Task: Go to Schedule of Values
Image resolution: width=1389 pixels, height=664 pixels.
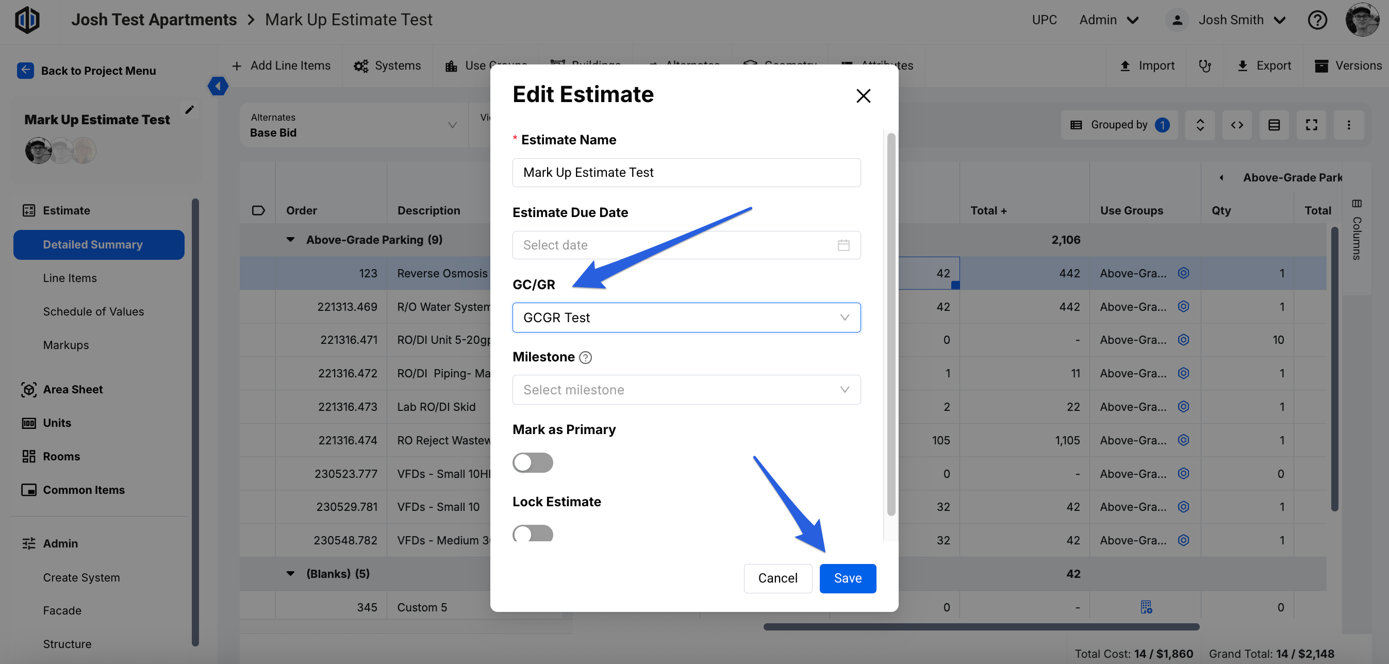Action: click(93, 311)
